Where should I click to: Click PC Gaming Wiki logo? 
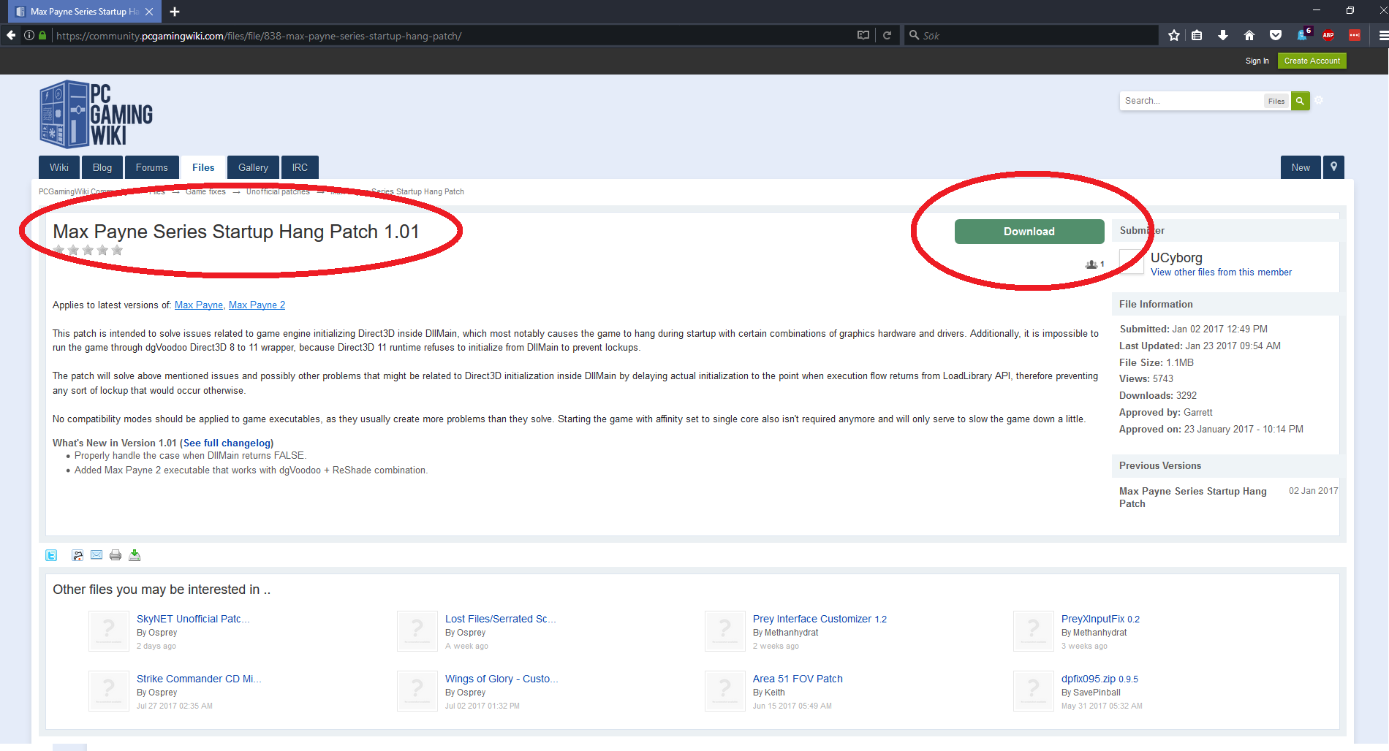(96, 114)
